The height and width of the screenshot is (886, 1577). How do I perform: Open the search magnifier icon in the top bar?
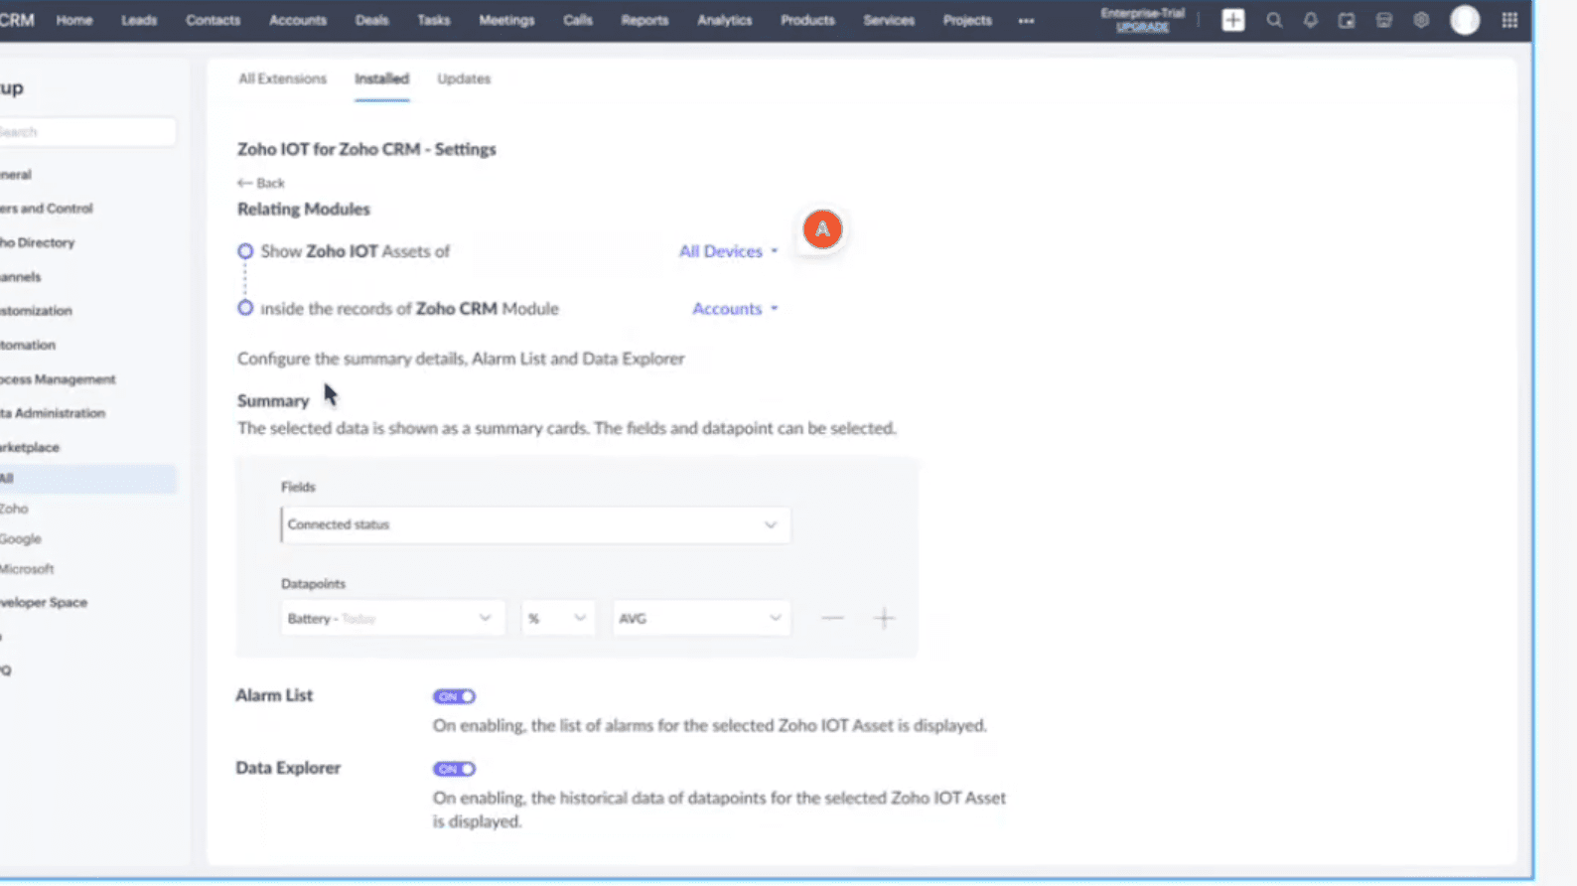pos(1274,20)
